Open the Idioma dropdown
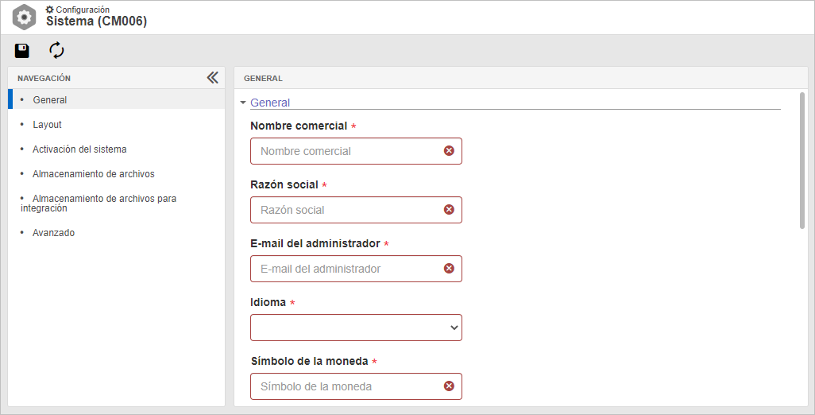The height and width of the screenshot is (415, 815). [x=356, y=328]
